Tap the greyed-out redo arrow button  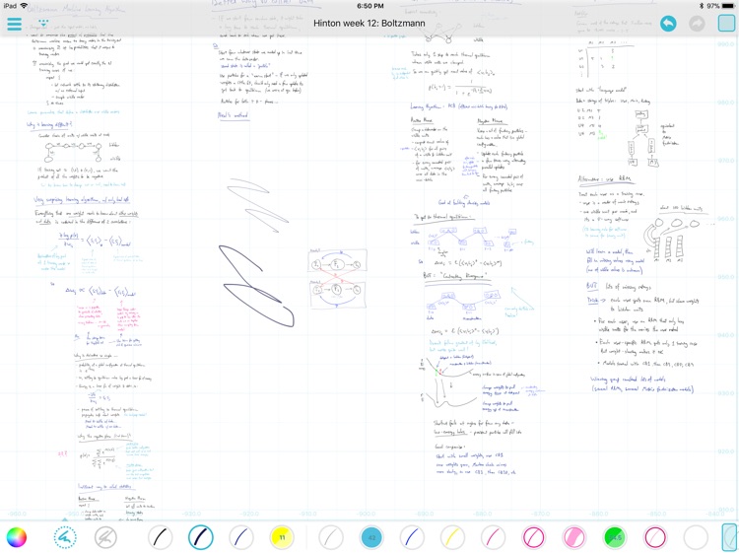click(698, 23)
